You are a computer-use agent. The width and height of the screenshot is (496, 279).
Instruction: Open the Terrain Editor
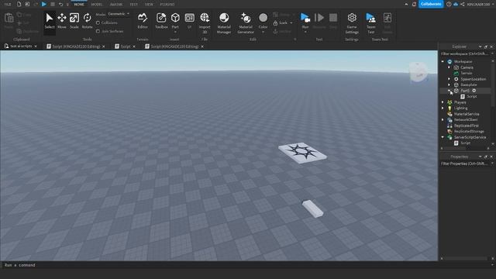(143, 21)
